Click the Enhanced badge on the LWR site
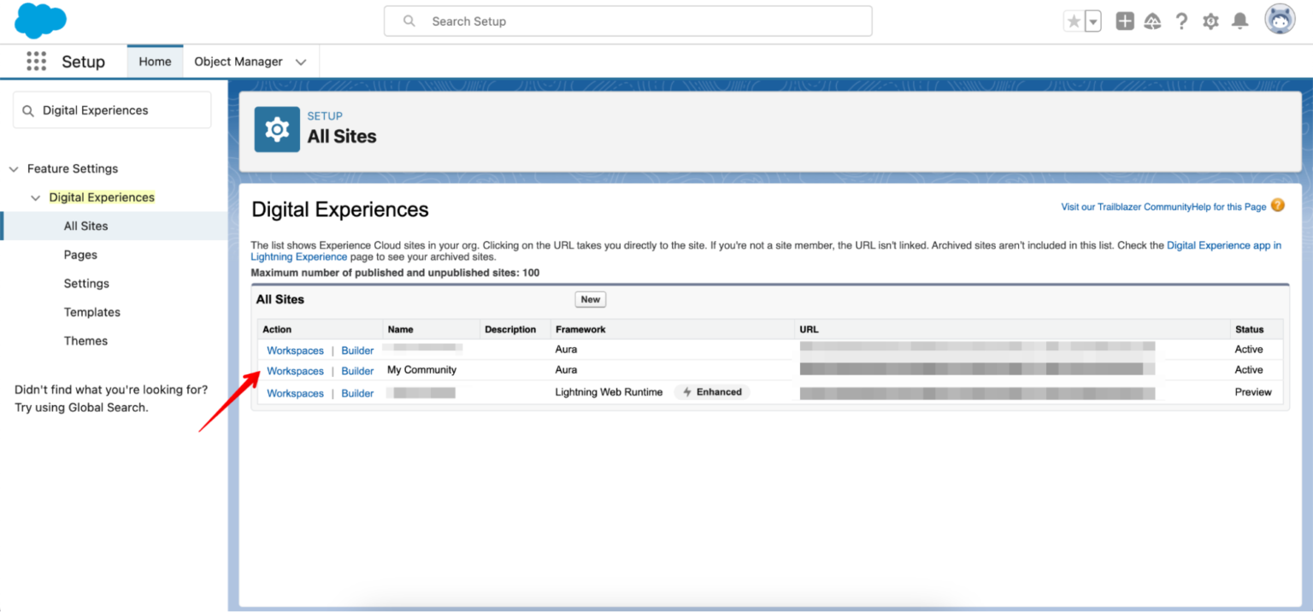 pyautogui.click(x=712, y=392)
